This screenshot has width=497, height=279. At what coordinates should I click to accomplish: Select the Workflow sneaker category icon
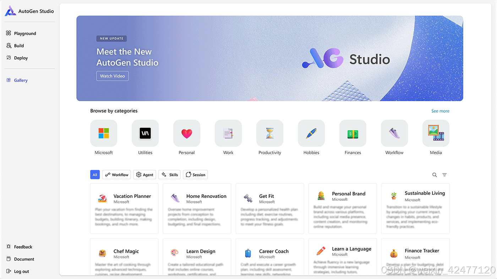[x=394, y=133]
